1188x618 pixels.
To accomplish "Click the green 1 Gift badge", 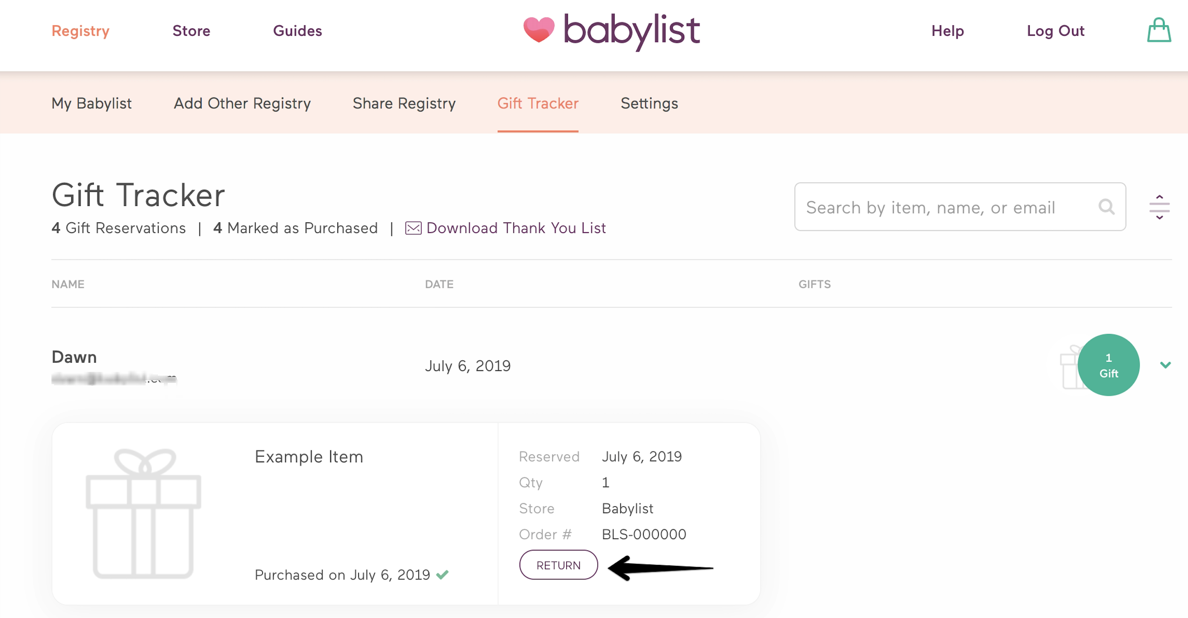I will tap(1108, 365).
